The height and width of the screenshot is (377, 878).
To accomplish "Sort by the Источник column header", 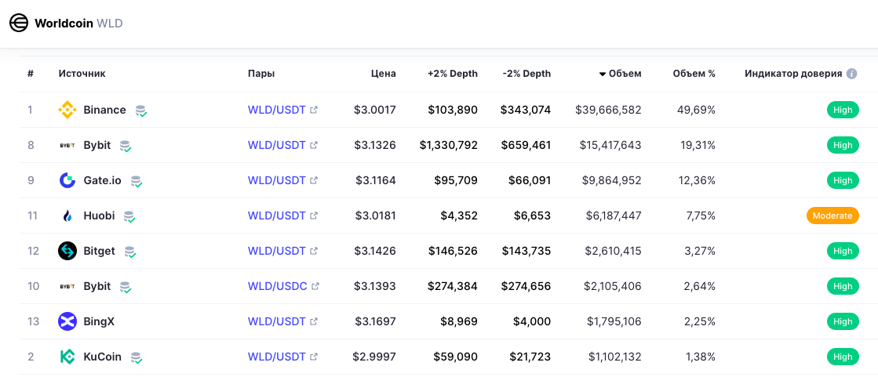I will 82,74.
